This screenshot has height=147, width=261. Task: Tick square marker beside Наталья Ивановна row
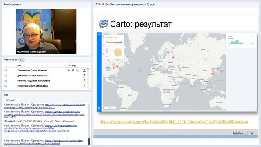[x=6, y=76]
